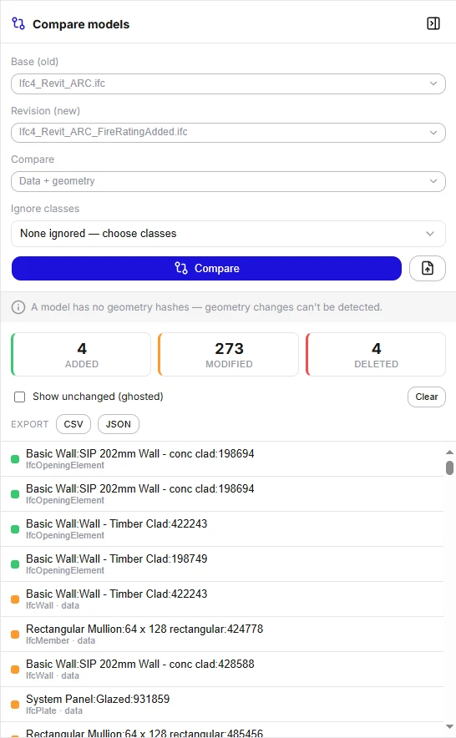Image resolution: width=456 pixels, height=738 pixels.
Task: Open the Revision (new) model dropdown
Action: pos(228,132)
